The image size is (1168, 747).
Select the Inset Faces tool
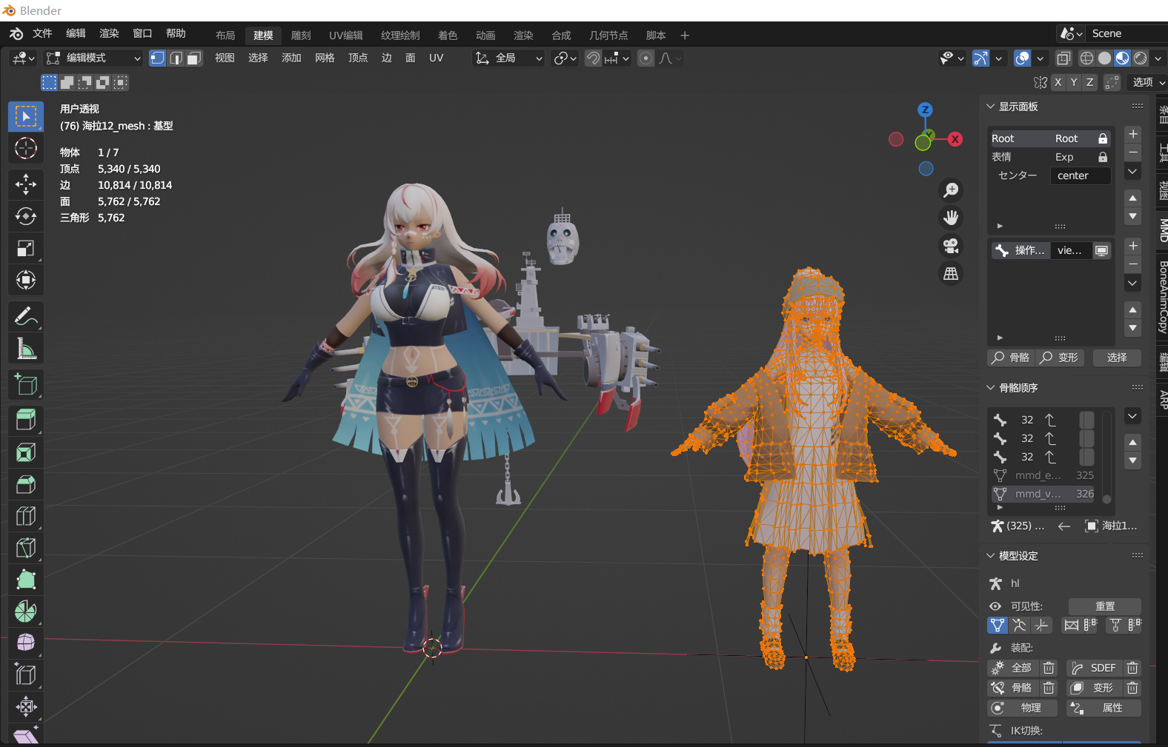click(26, 452)
